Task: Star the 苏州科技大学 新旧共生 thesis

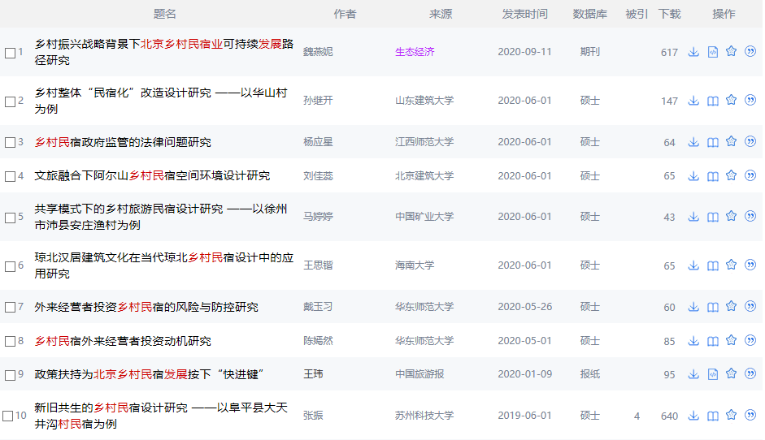Action: tap(731, 415)
